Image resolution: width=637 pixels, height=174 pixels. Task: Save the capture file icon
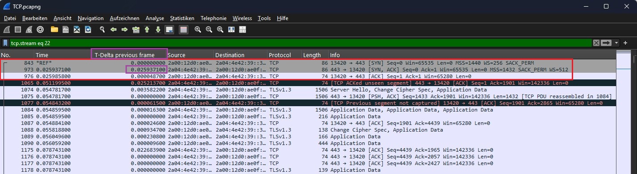point(66,29)
